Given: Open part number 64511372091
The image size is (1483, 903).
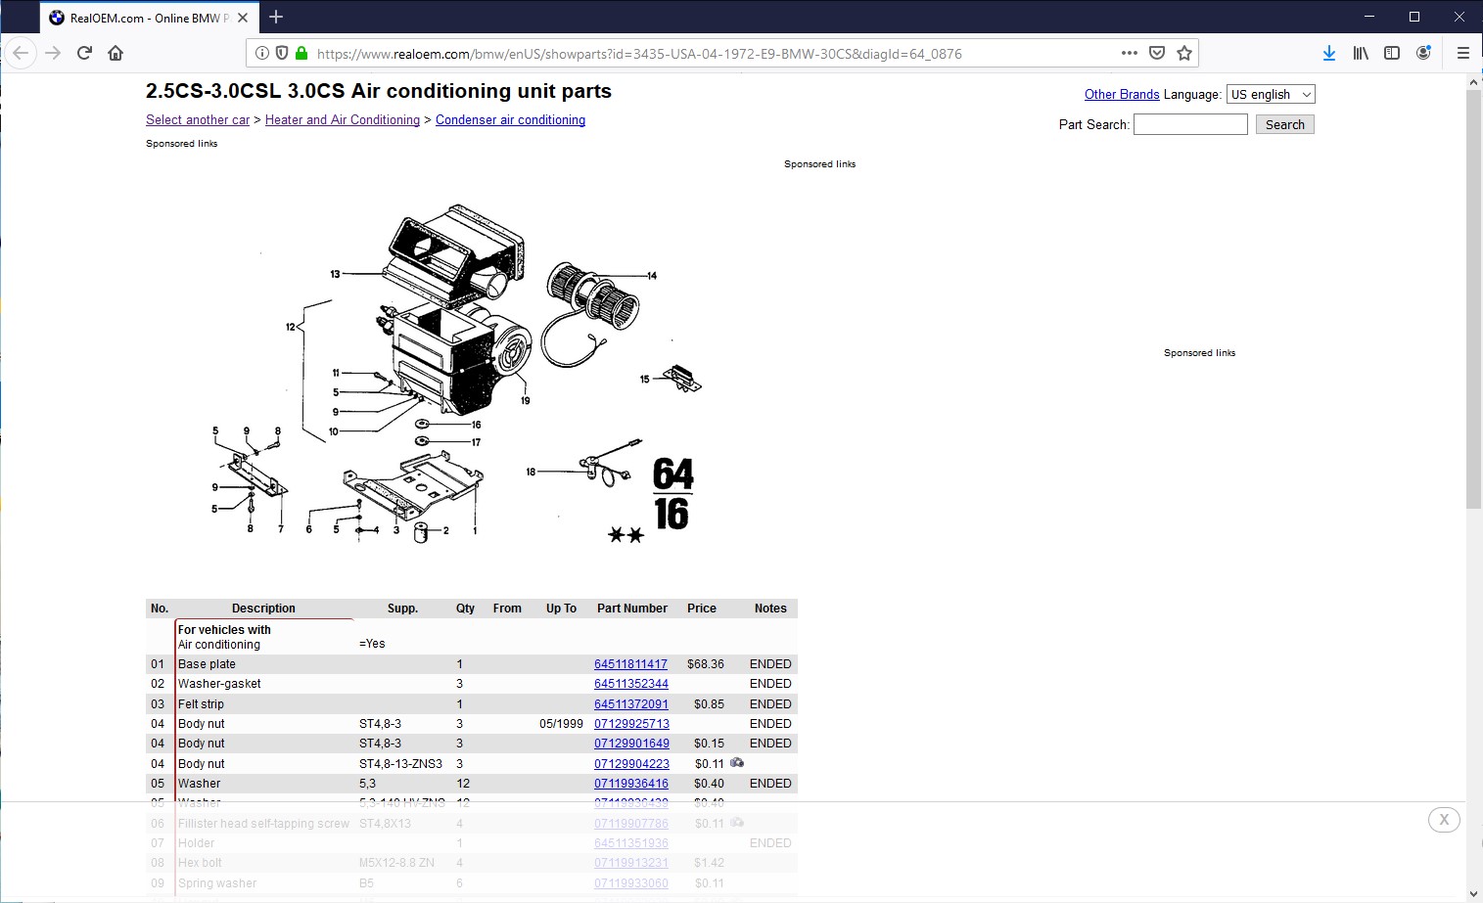Looking at the screenshot, I should pos(631,703).
